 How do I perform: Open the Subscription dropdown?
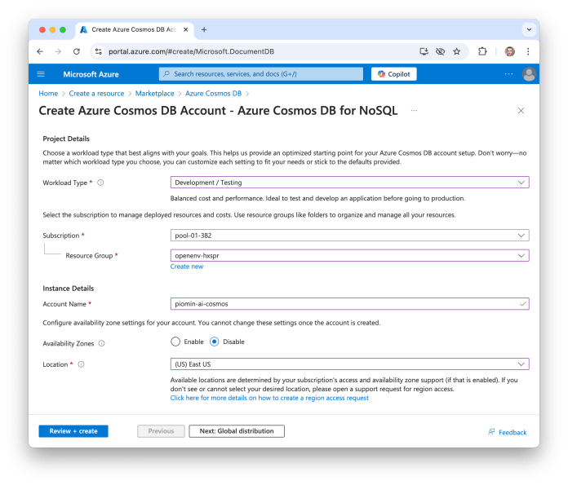click(349, 236)
